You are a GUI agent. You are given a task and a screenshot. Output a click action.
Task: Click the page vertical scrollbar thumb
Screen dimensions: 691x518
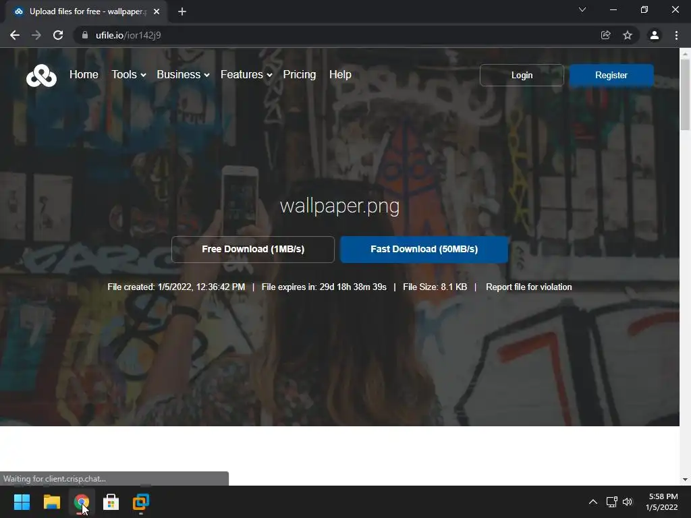[x=685, y=94]
